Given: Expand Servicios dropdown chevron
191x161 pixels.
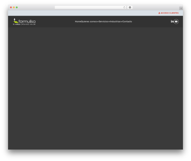Looking at the screenshot, I should (109, 22).
